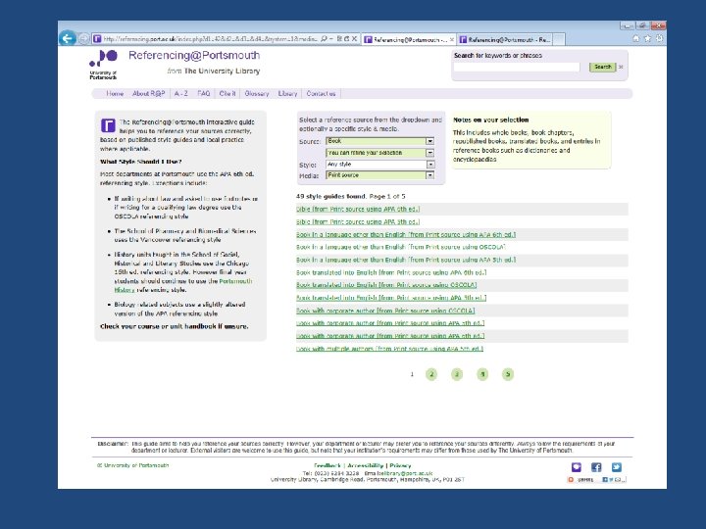Open Bible APA 6th ed. guide link
This screenshot has height=529, width=706.
[x=358, y=210]
